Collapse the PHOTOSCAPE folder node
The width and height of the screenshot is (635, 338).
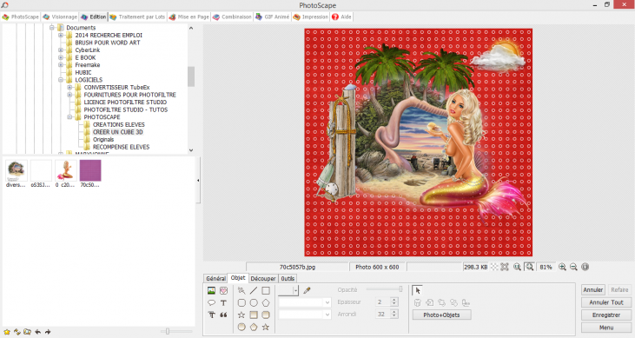tap(69, 117)
